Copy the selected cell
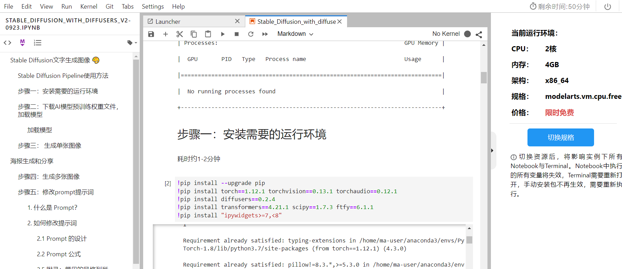 194,34
